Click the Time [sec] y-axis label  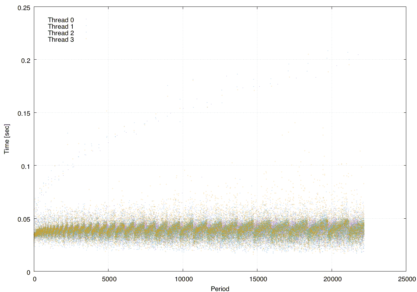click(x=7, y=139)
